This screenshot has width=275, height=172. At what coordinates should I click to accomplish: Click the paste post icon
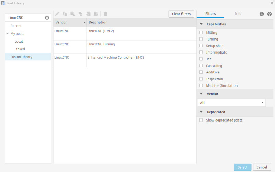click(x=73, y=14)
